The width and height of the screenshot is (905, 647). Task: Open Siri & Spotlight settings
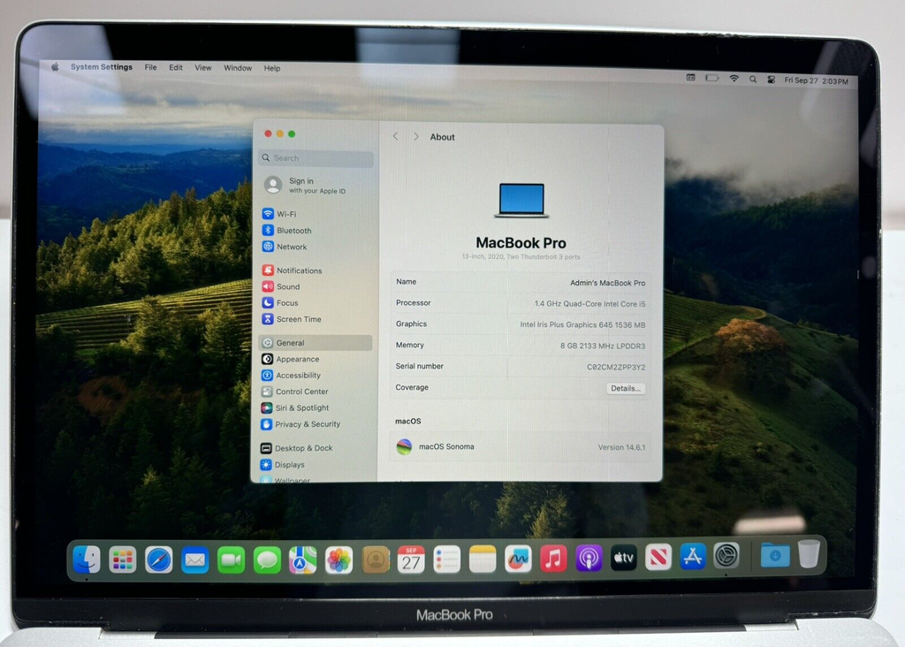point(295,407)
